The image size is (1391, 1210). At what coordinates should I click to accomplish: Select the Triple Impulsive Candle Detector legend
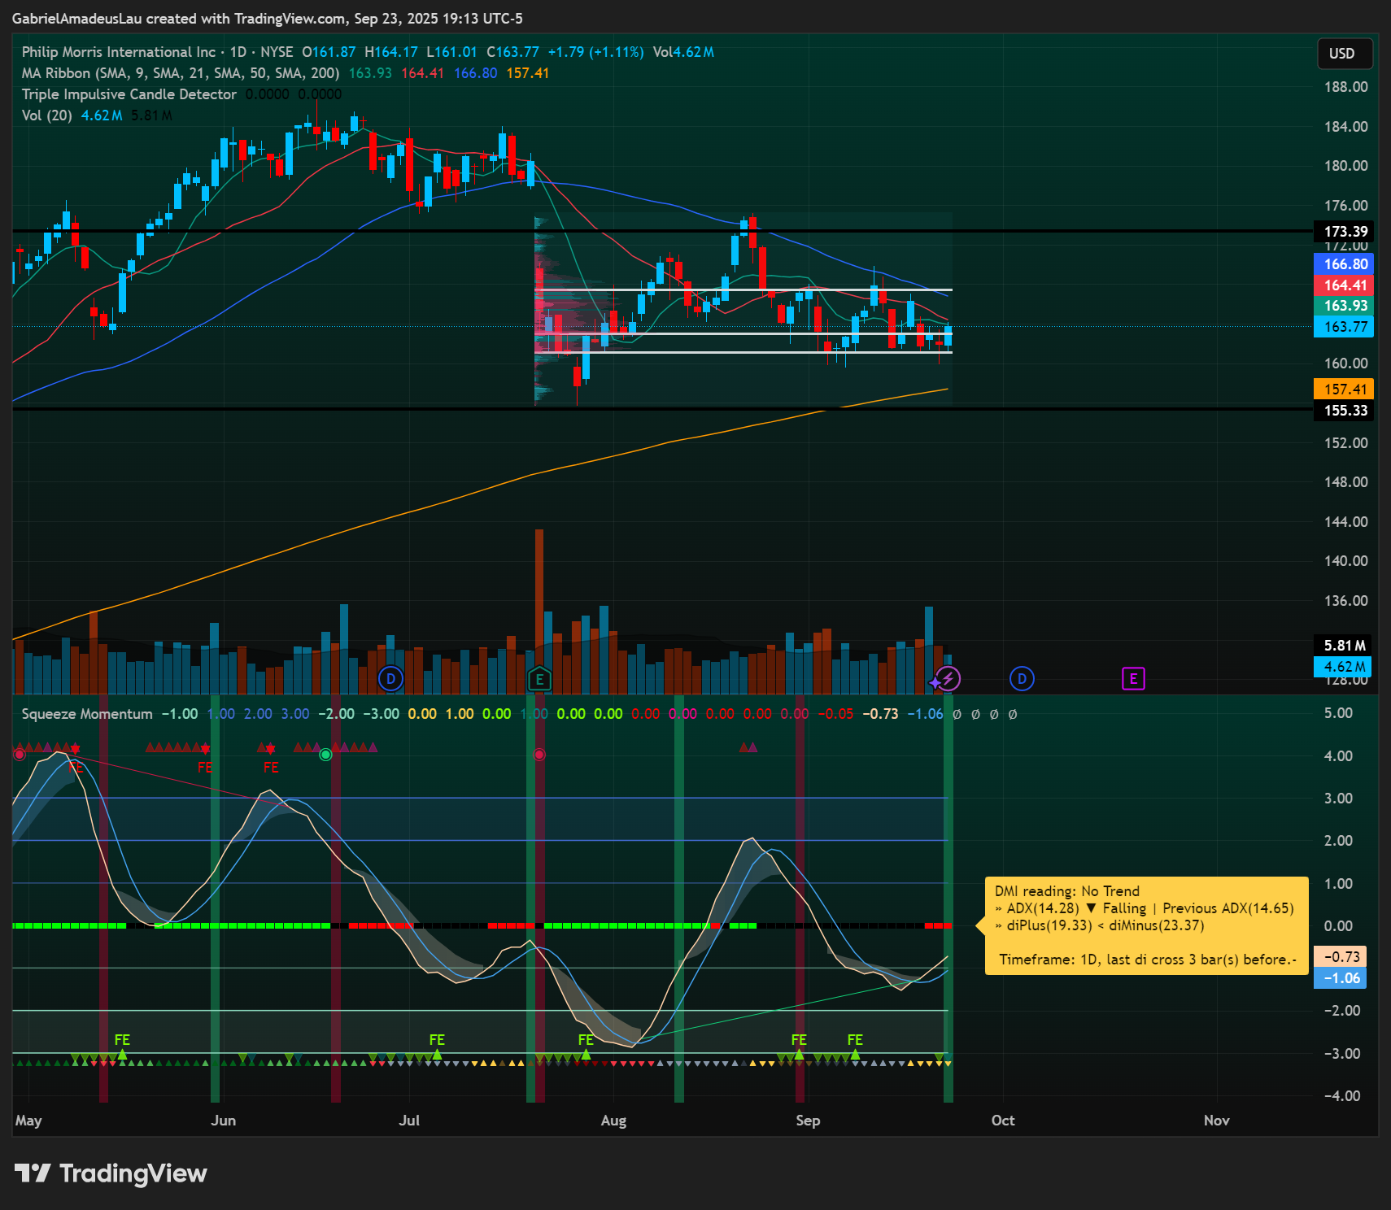tap(129, 94)
